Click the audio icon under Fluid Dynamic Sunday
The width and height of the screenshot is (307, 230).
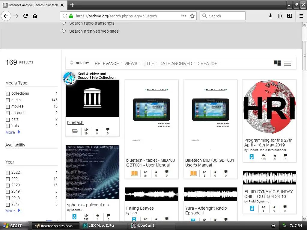pos(252,208)
